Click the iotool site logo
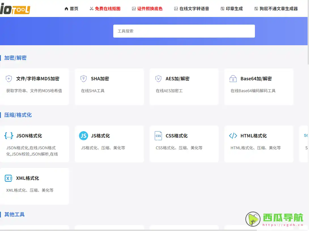The image size is (309, 231). click(x=16, y=9)
